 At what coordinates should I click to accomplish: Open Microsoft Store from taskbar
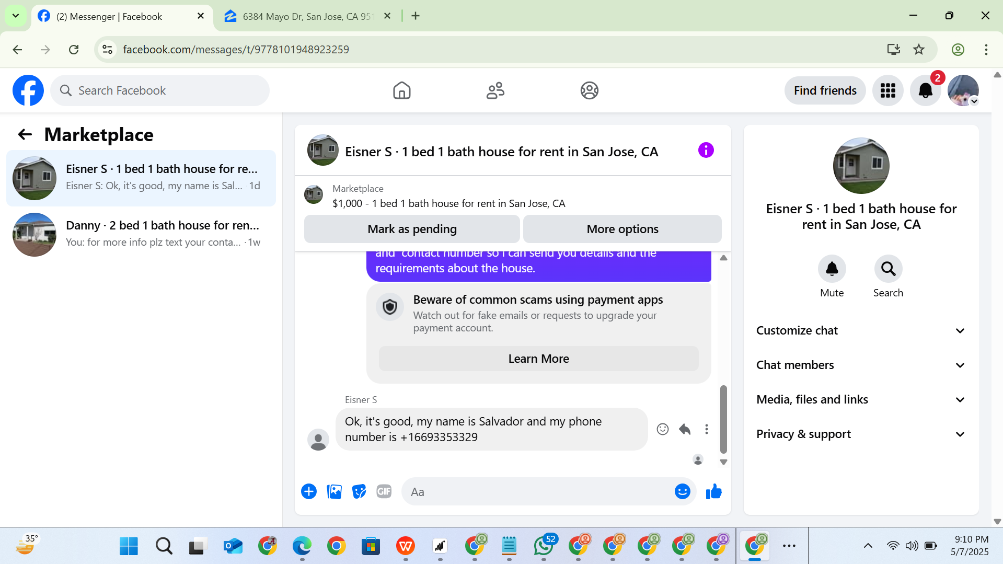coord(371,546)
